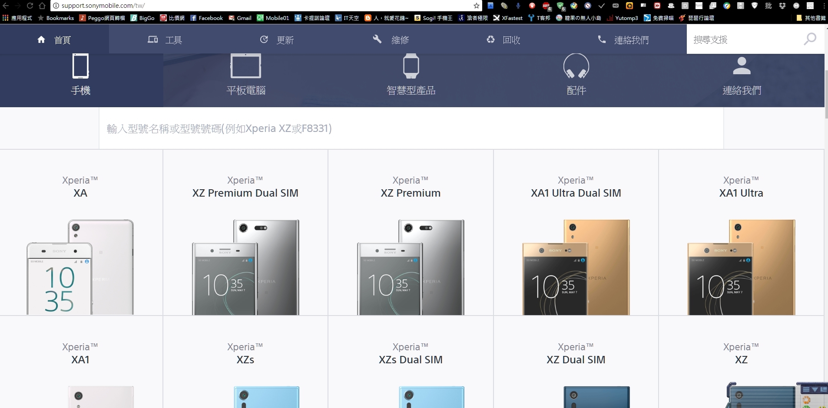Select the 平板電腦 tablet category icon

tap(246, 66)
